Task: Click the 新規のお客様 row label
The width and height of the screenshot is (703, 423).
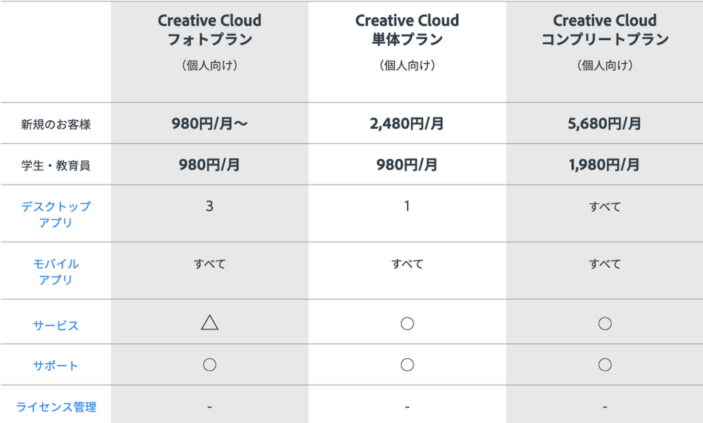Action: [x=56, y=125]
